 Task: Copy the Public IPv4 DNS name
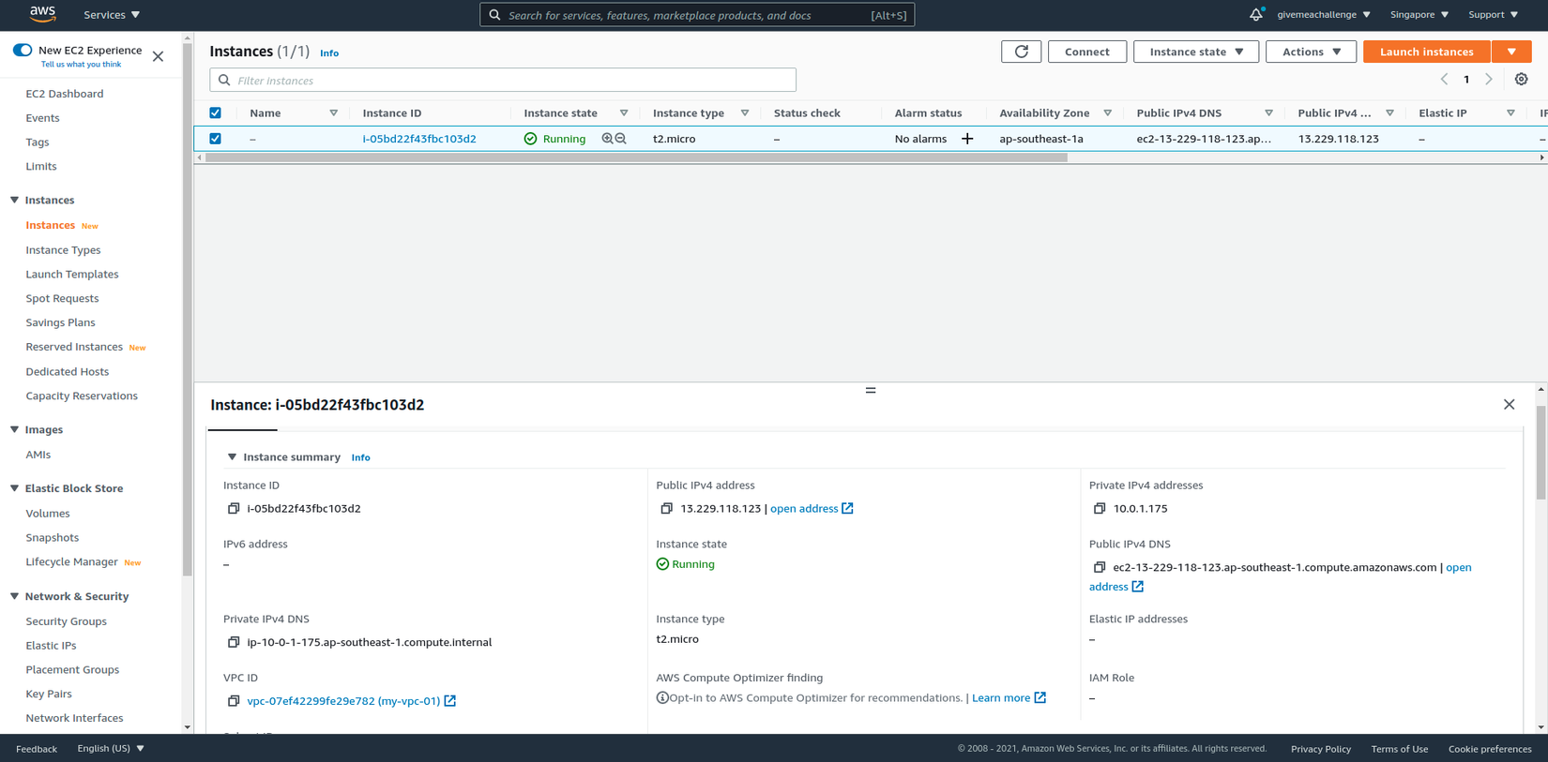pos(1100,567)
